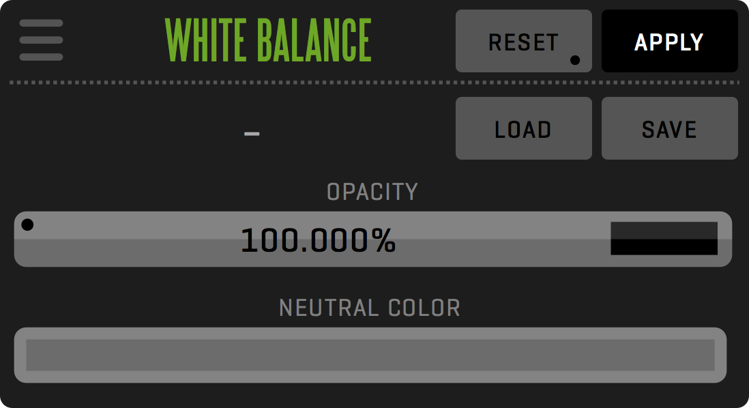Click LOAD to load a preset
Image resolution: width=749 pixels, height=408 pixels.
click(523, 129)
